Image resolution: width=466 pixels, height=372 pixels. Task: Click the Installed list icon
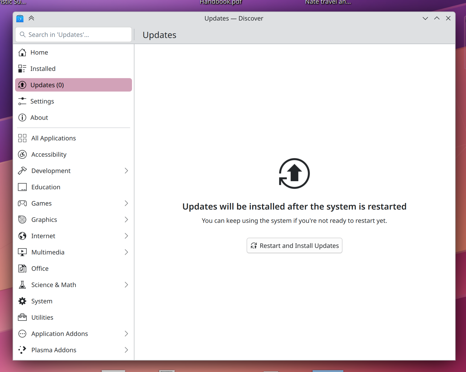click(22, 69)
